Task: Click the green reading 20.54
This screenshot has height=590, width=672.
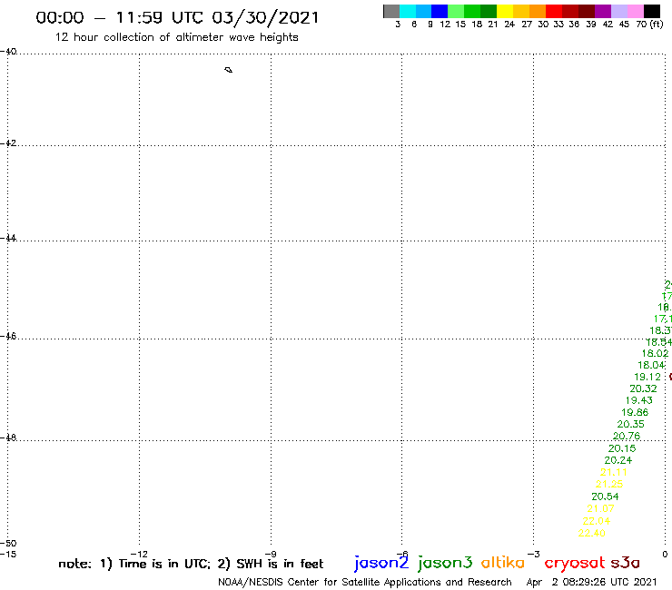Action: pyautogui.click(x=605, y=497)
